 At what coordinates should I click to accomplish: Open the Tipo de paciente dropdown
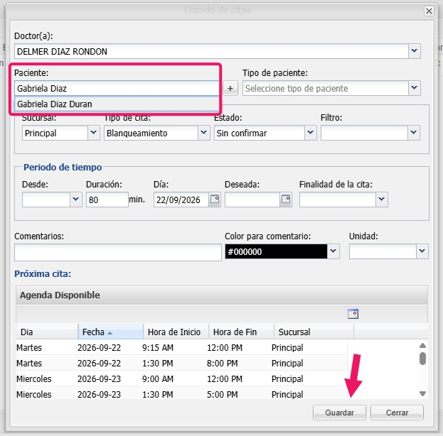414,88
